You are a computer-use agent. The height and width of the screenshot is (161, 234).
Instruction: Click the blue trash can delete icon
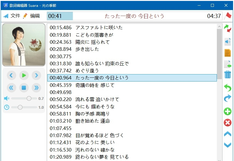click(227, 74)
